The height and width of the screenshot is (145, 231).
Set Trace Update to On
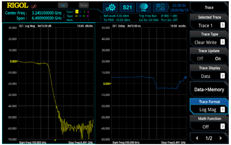click(218, 59)
